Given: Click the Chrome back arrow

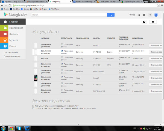Looking at the screenshot, I should pos(2,5).
